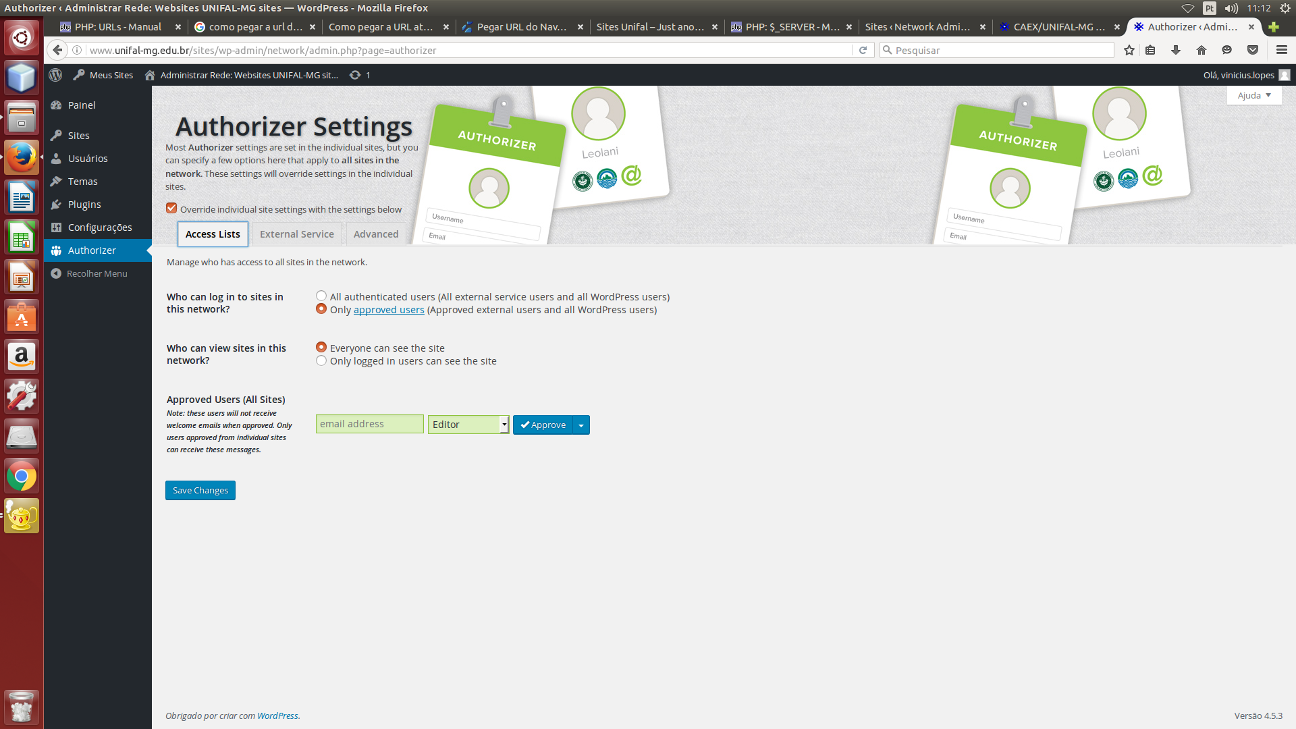This screenshot has width=1296, height=729.
Task: Expand Approve button dropdown arrow
Action: 581,425
